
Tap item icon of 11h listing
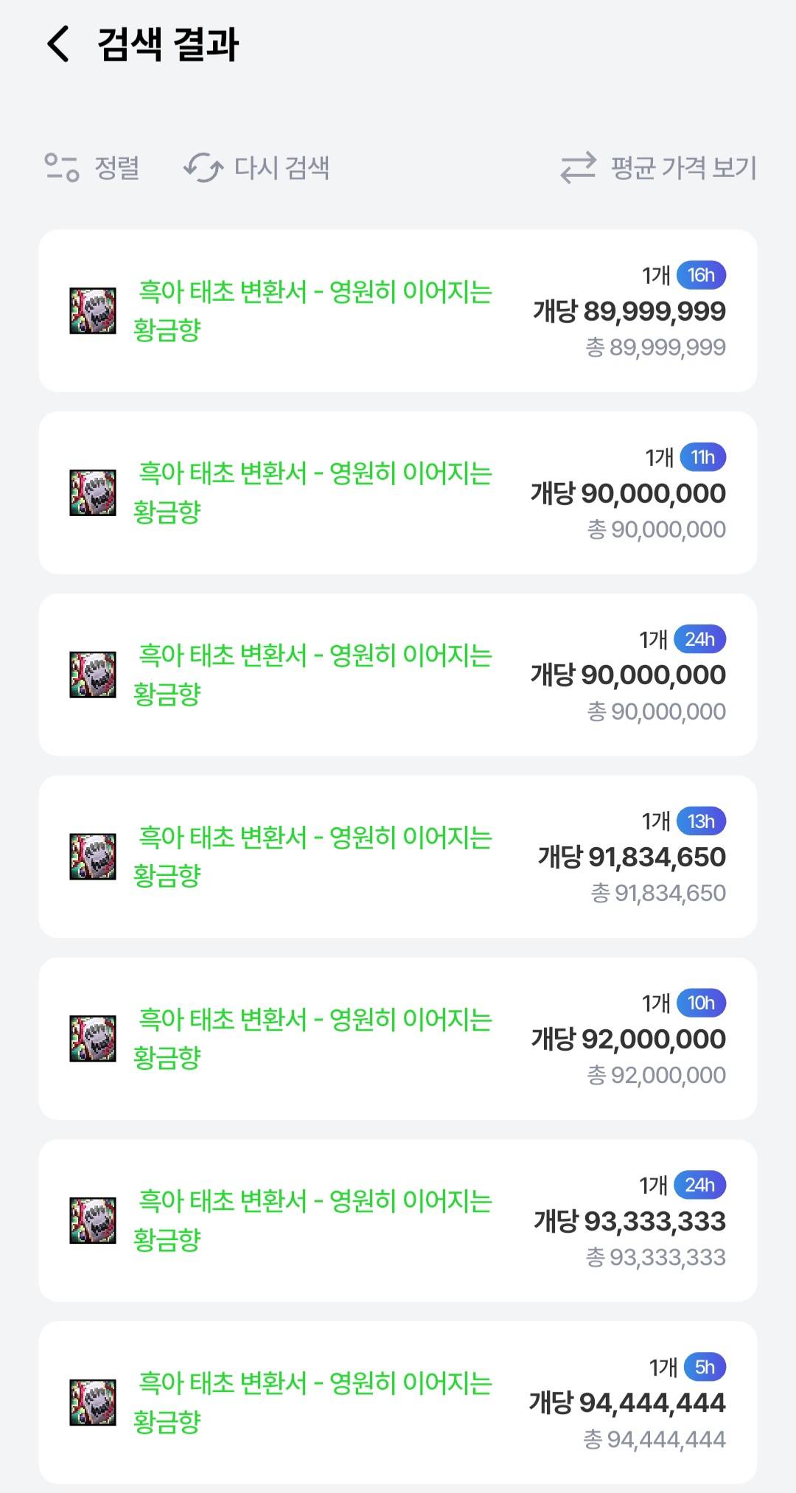click(x=93, y=493)
